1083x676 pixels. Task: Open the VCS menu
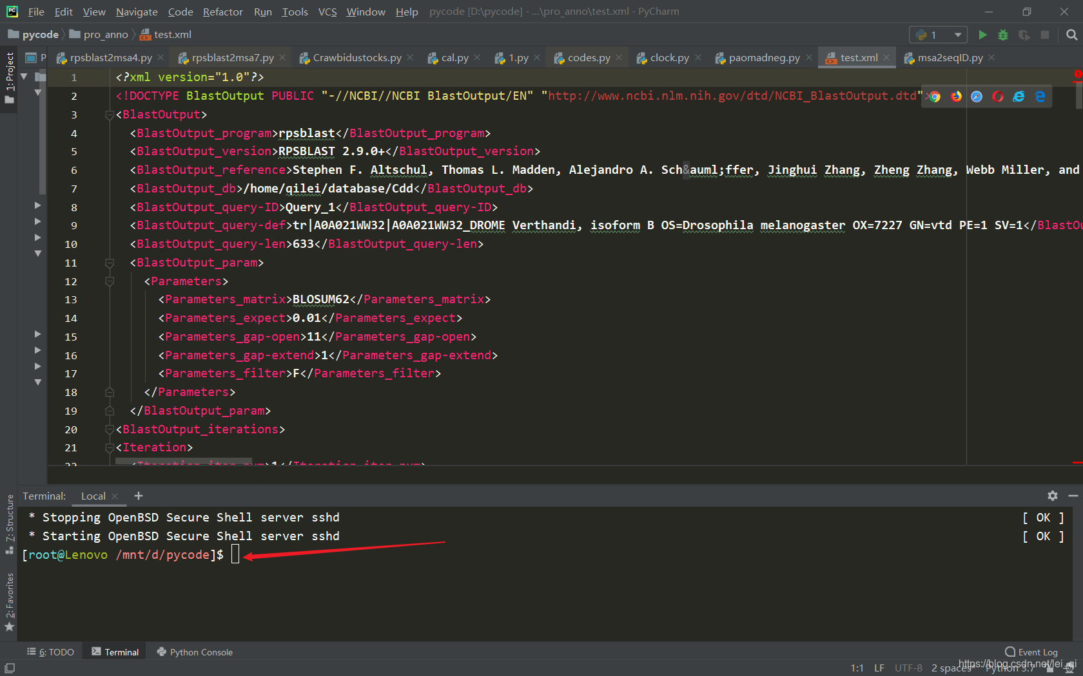(327, 12)
